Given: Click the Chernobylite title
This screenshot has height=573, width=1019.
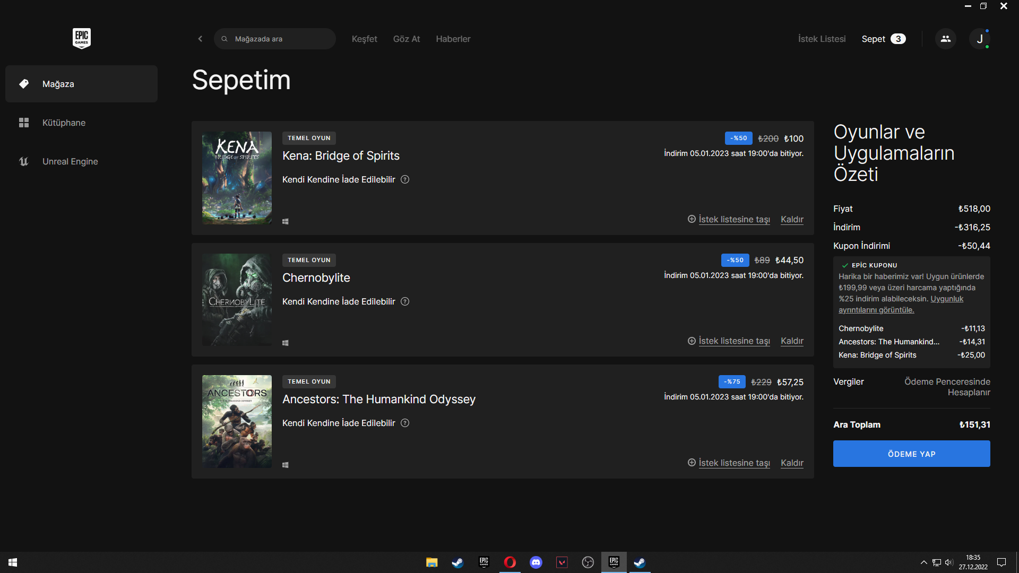Looking at the screenshot, I should (316, 277).
